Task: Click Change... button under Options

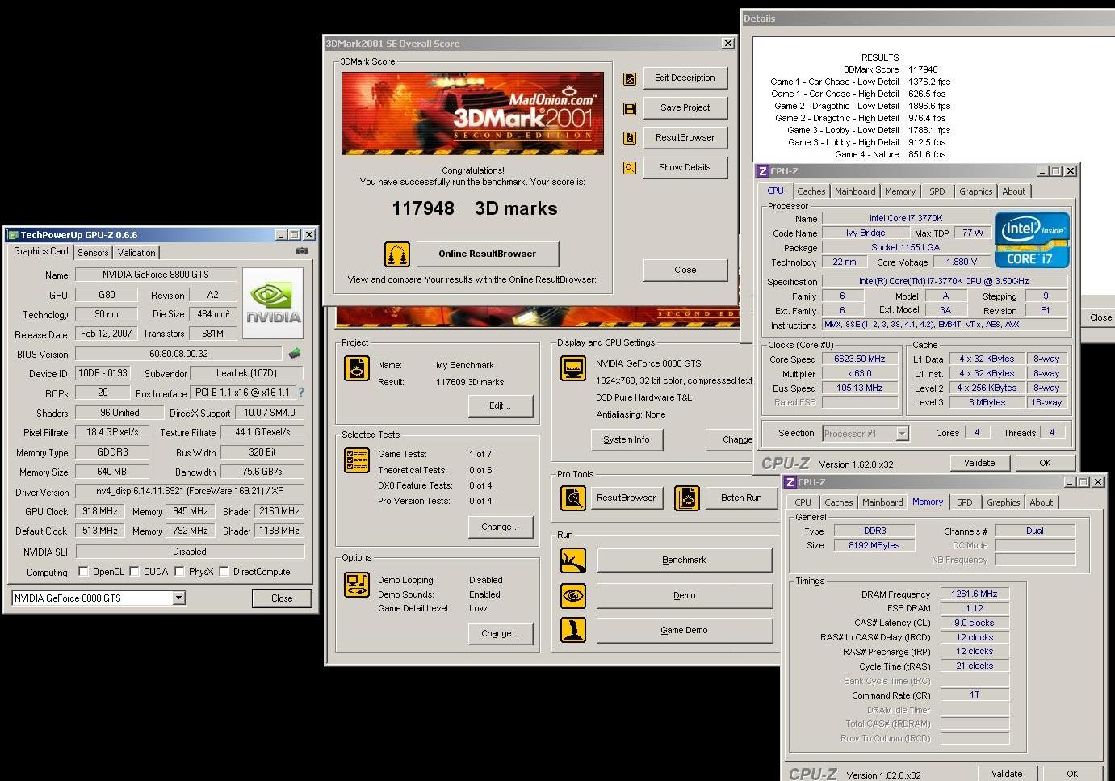Action: coord(501,633)
